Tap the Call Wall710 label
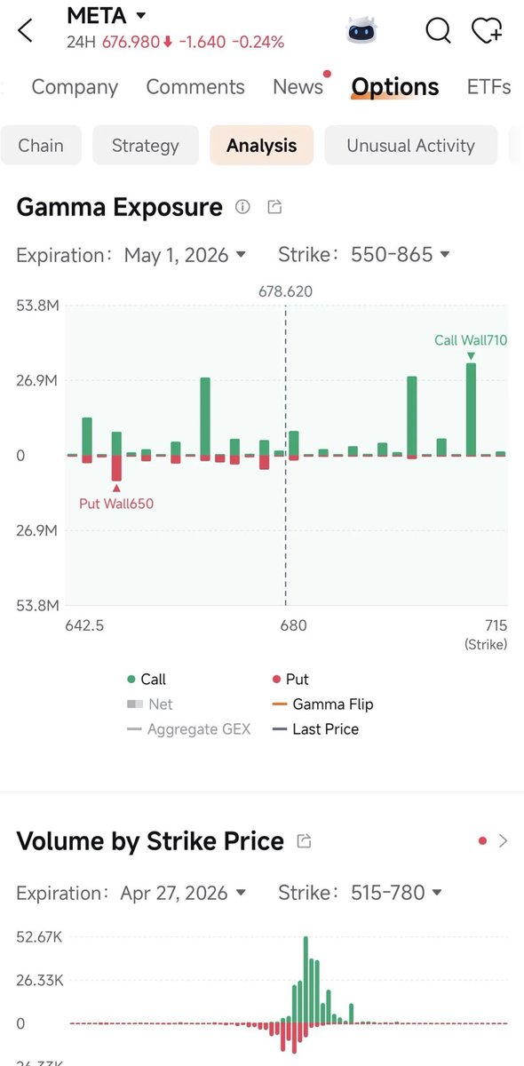 [471, 339]
